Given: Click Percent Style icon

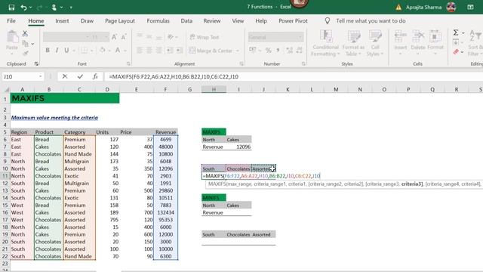Looking at the screenshot, I should pyautogui.click(x=269, y=51).
